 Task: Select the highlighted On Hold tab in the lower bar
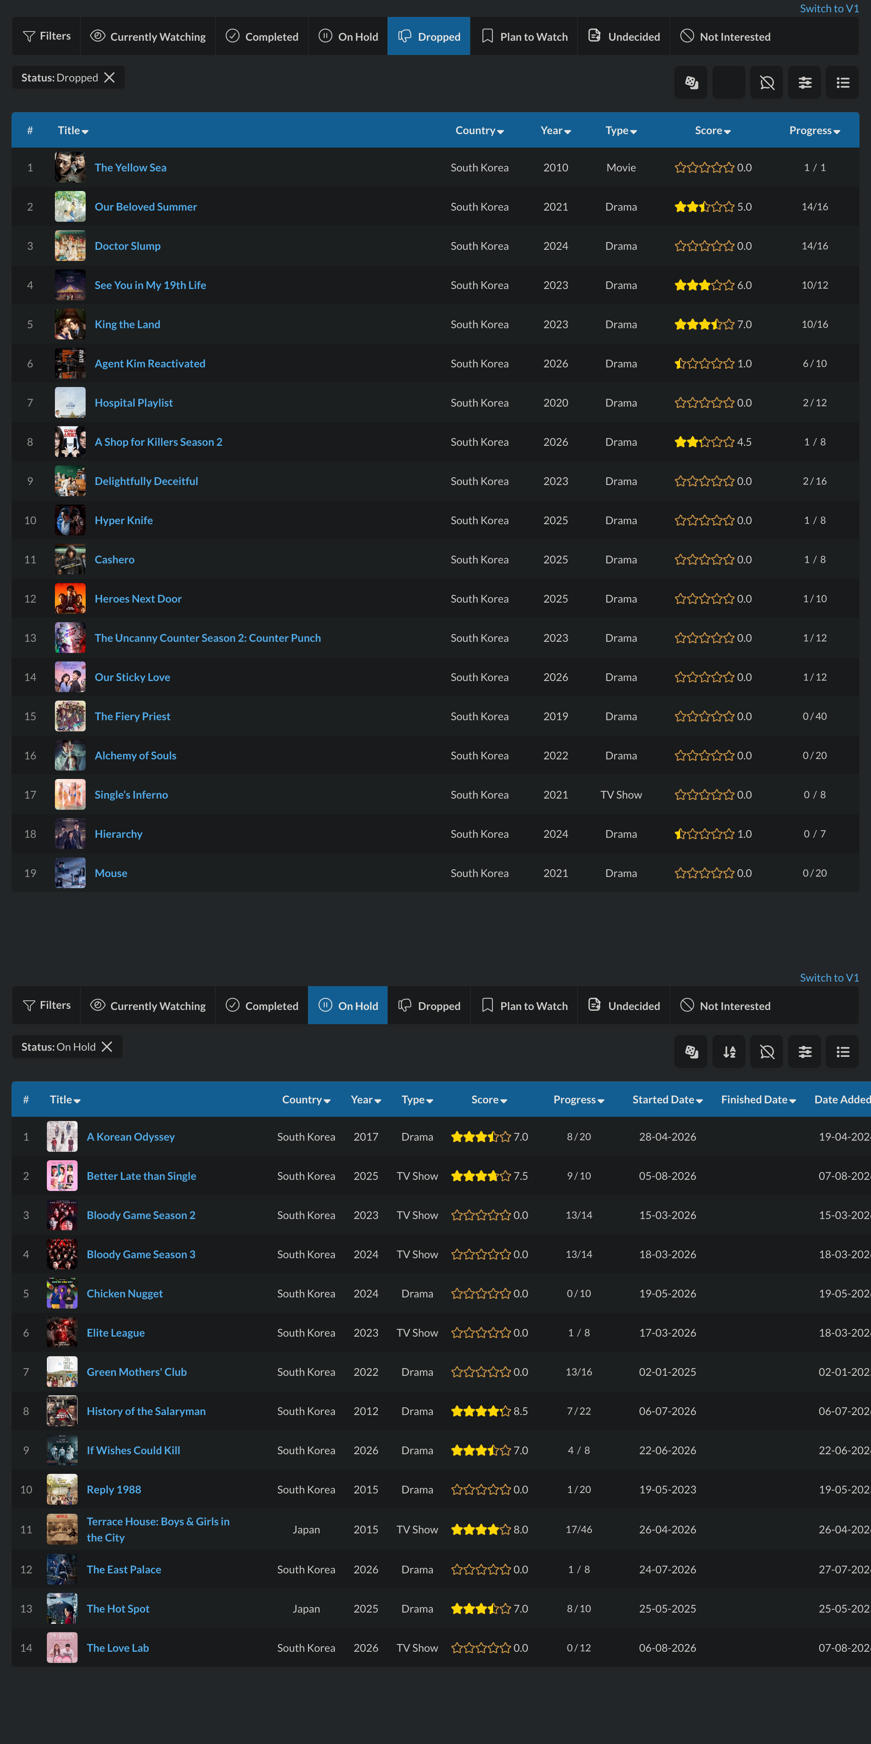tap(348, 1005)
